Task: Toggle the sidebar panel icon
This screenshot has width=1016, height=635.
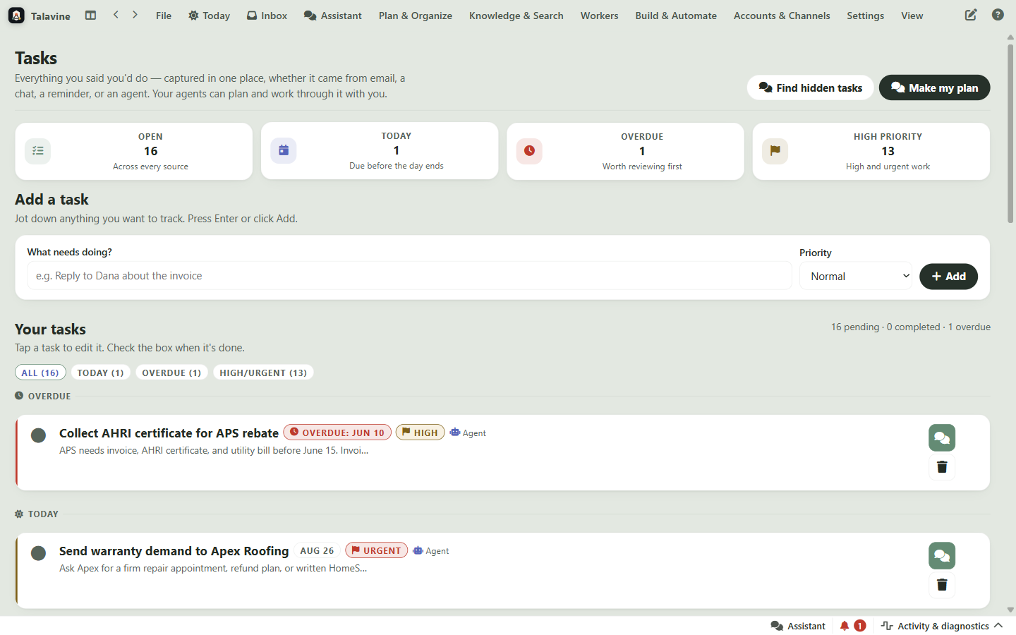Action: (90, 15)
